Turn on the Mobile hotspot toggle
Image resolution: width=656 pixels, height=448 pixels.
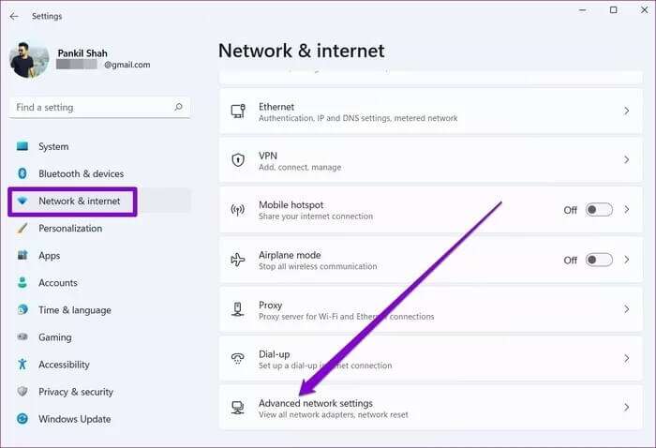(599, 210)
